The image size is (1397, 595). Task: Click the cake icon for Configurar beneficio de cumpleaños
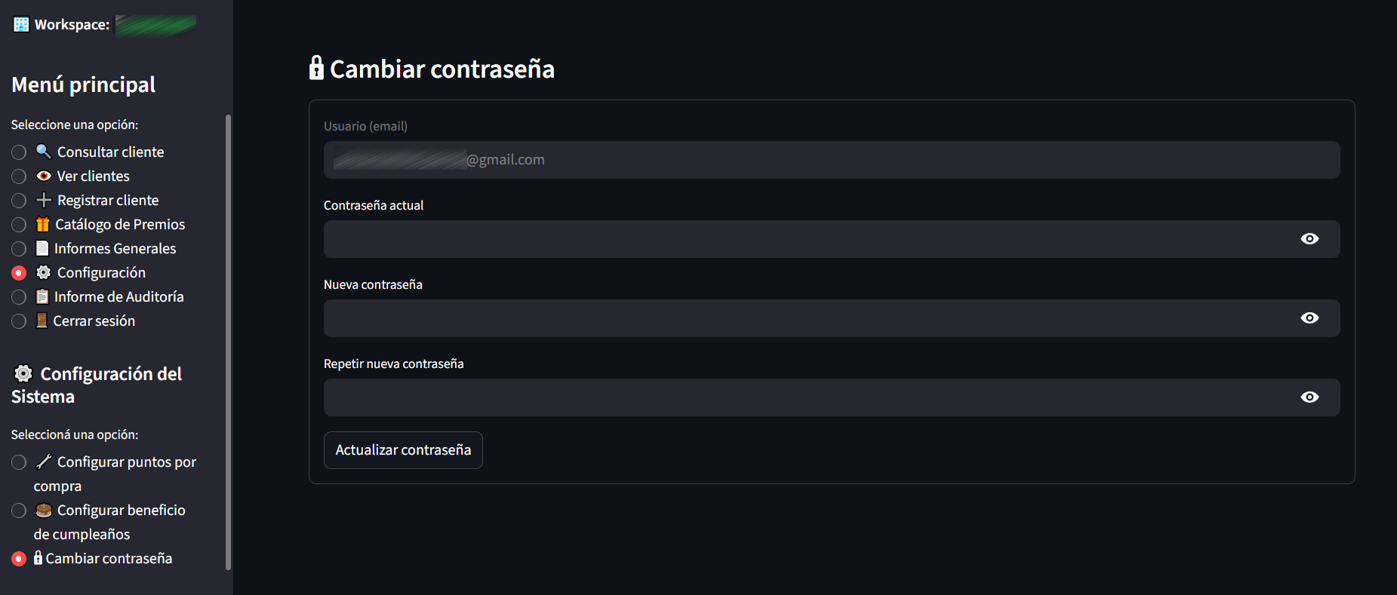click(44, 511)
